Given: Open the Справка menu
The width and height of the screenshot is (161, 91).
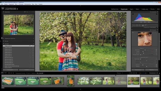Looking at the screenshot, I should (40, 4).
